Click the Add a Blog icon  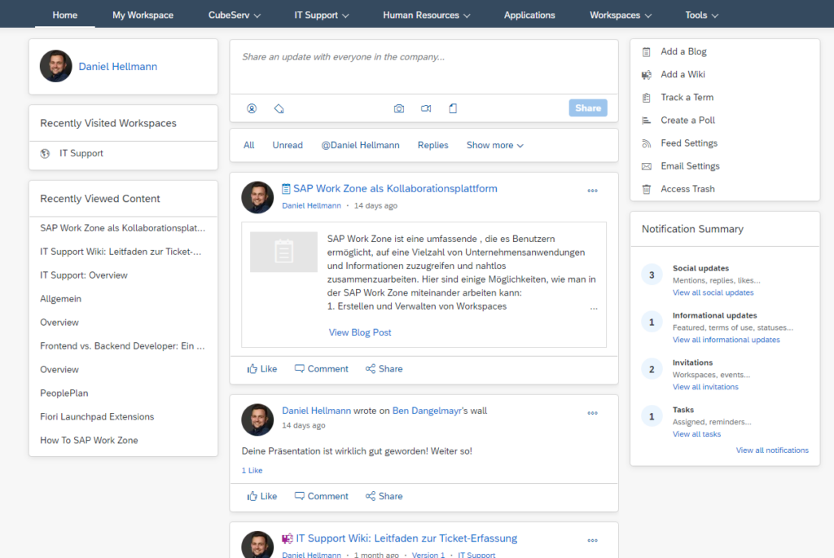coord(646,52)
